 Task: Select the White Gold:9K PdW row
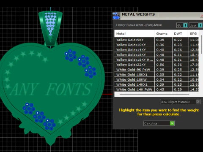coord(156,70)
